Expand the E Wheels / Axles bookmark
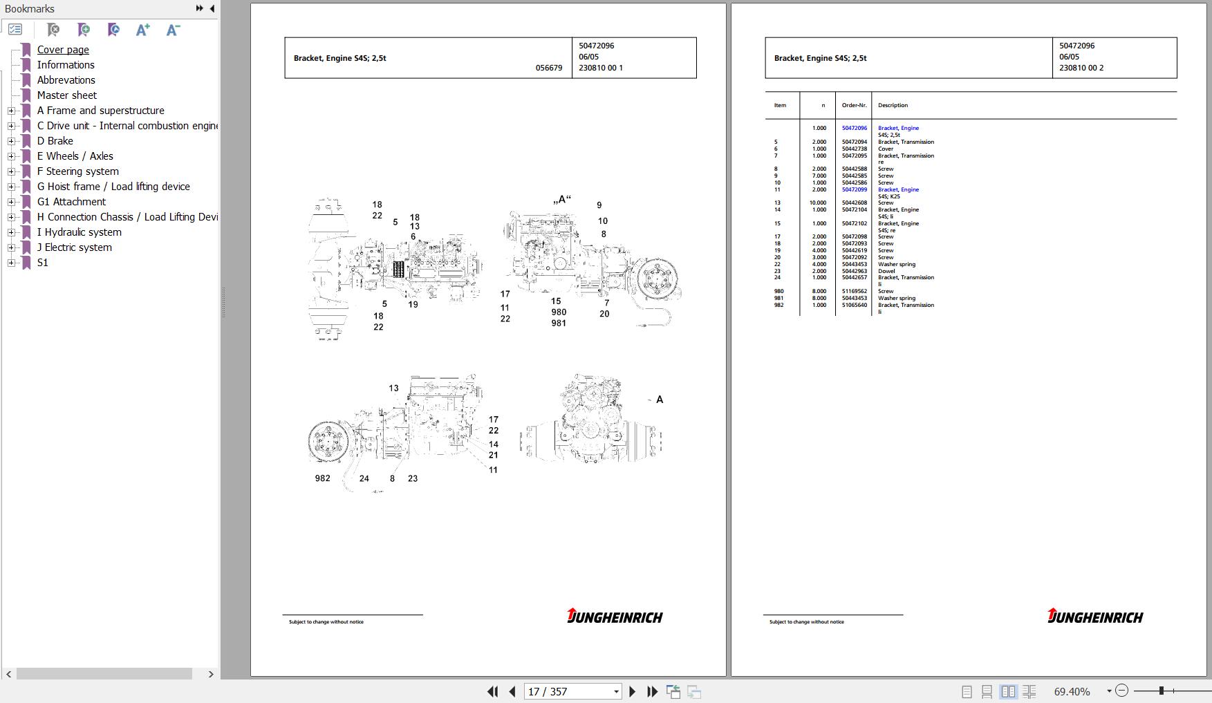1212x703 pixels. click(11, 156)
